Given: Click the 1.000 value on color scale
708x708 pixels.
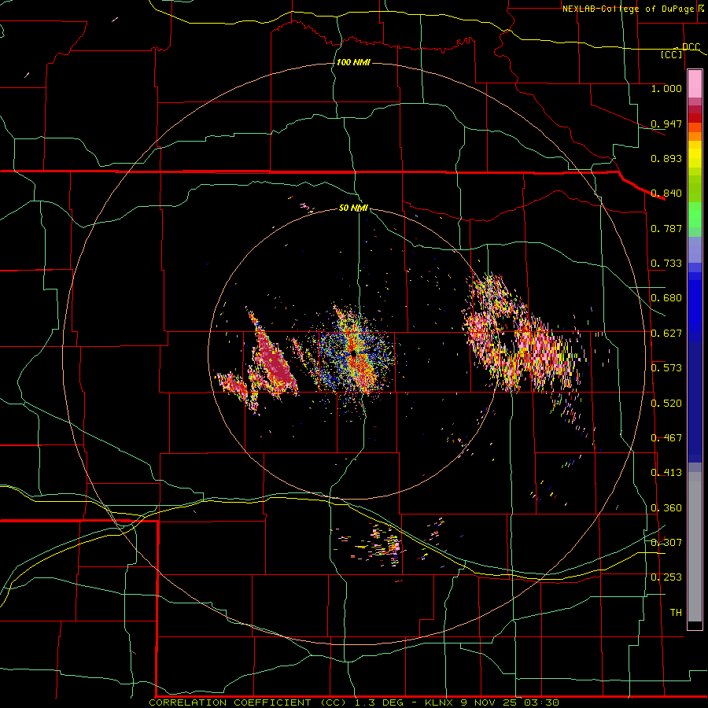Looking at the screenshot, I should pos(666,88).
